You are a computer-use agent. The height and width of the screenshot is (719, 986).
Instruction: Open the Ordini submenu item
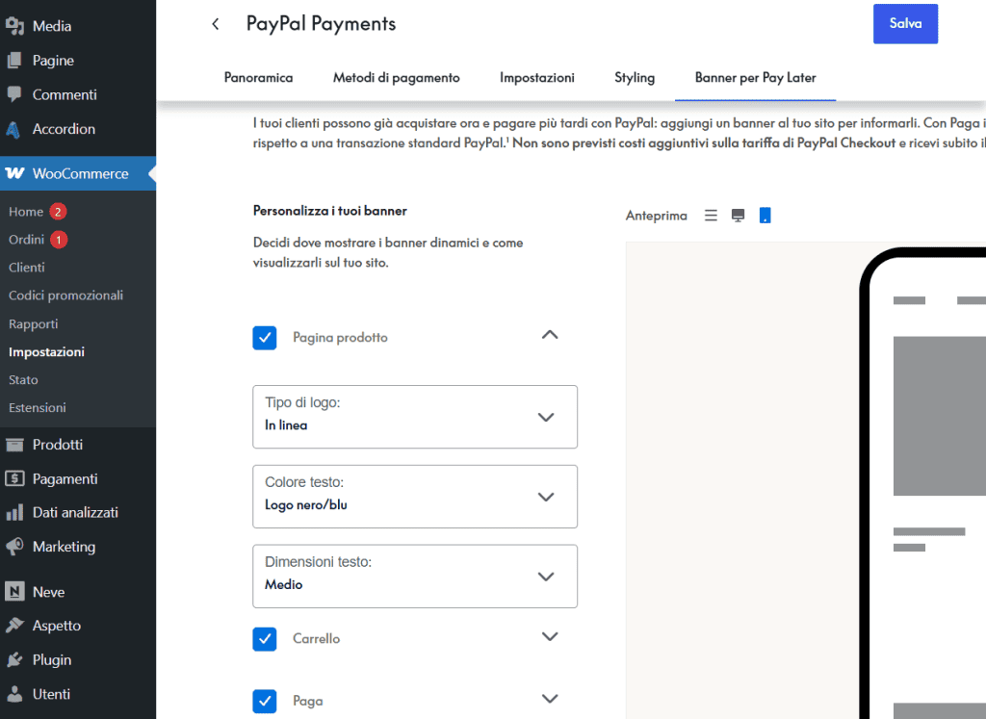pos(26,240)
